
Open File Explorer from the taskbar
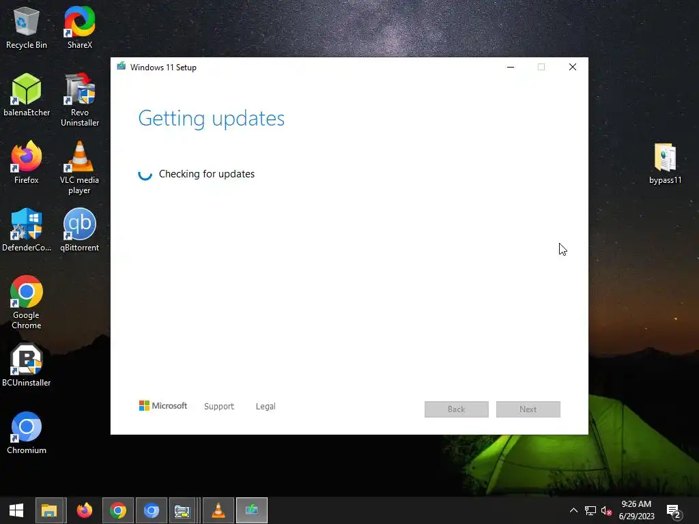tap(49, 510)
